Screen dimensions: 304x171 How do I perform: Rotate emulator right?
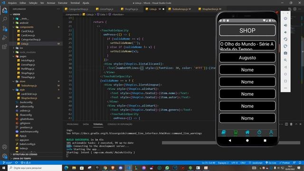click(x=285, y=47)
